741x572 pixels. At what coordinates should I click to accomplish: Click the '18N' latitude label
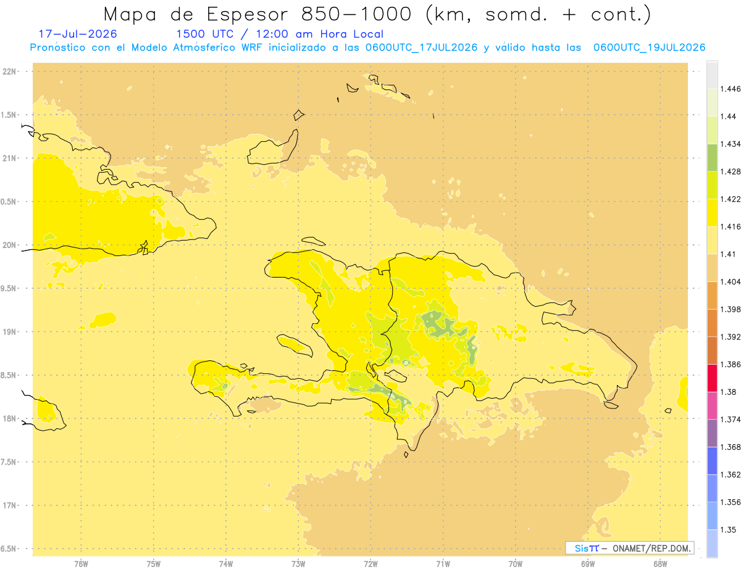(x=10, y=418)
